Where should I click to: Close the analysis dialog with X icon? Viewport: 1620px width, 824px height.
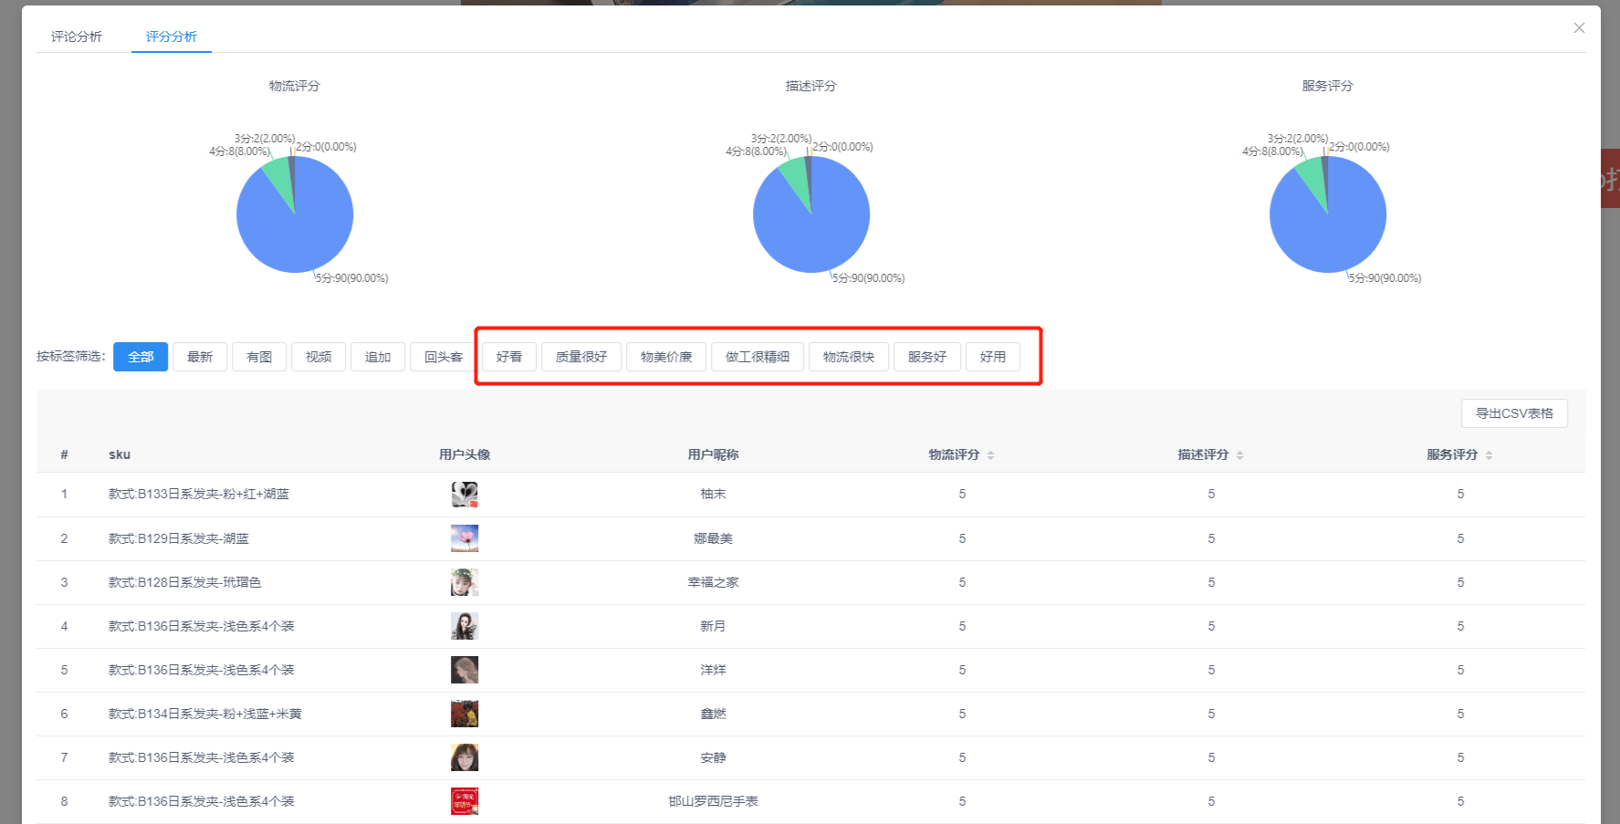(1579, 28)
